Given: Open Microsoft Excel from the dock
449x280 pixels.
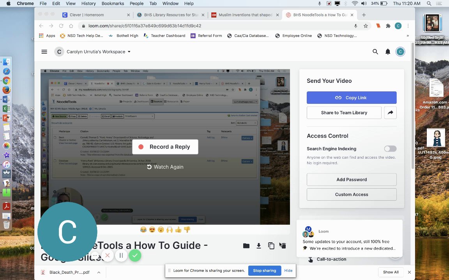Looking at the screenshot, I should coord(6,108).
